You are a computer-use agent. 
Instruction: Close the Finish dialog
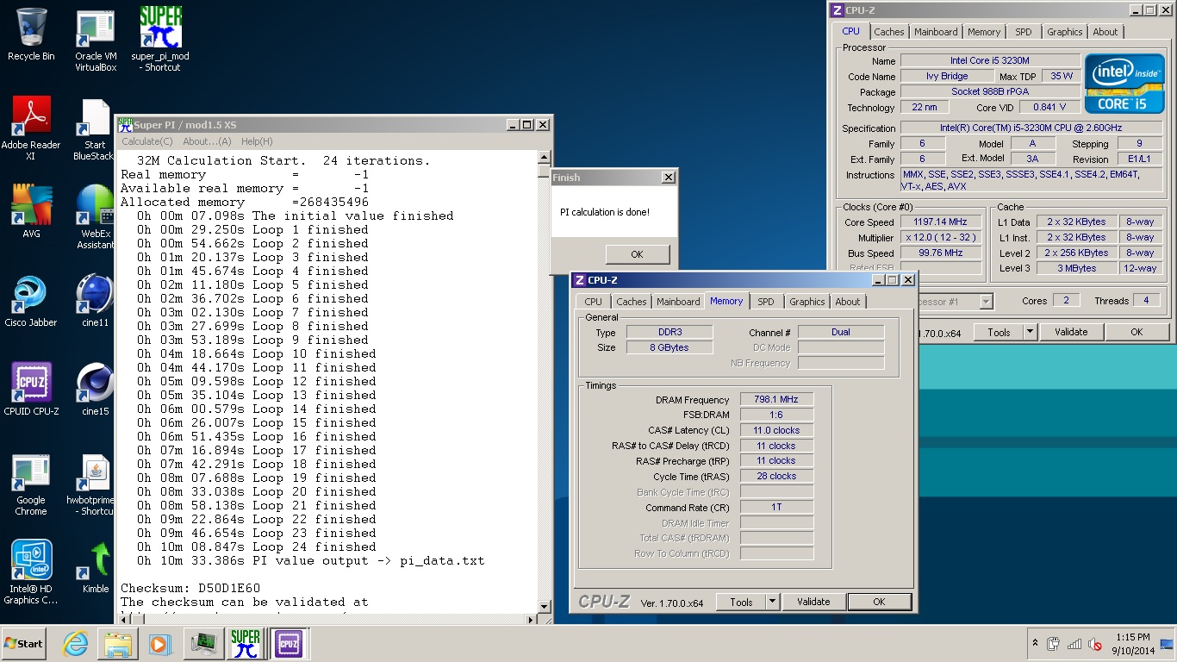point(668,178)
